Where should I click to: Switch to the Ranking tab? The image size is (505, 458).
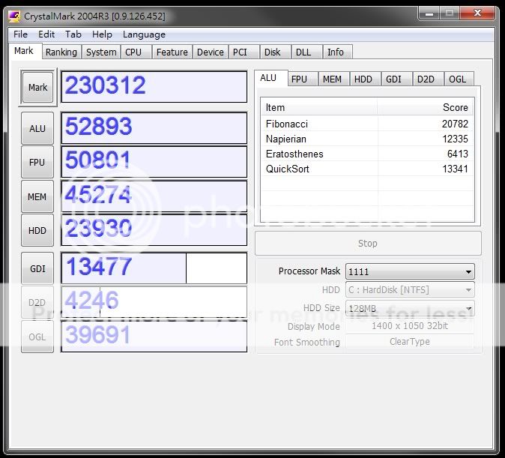[x=61, y=52]
